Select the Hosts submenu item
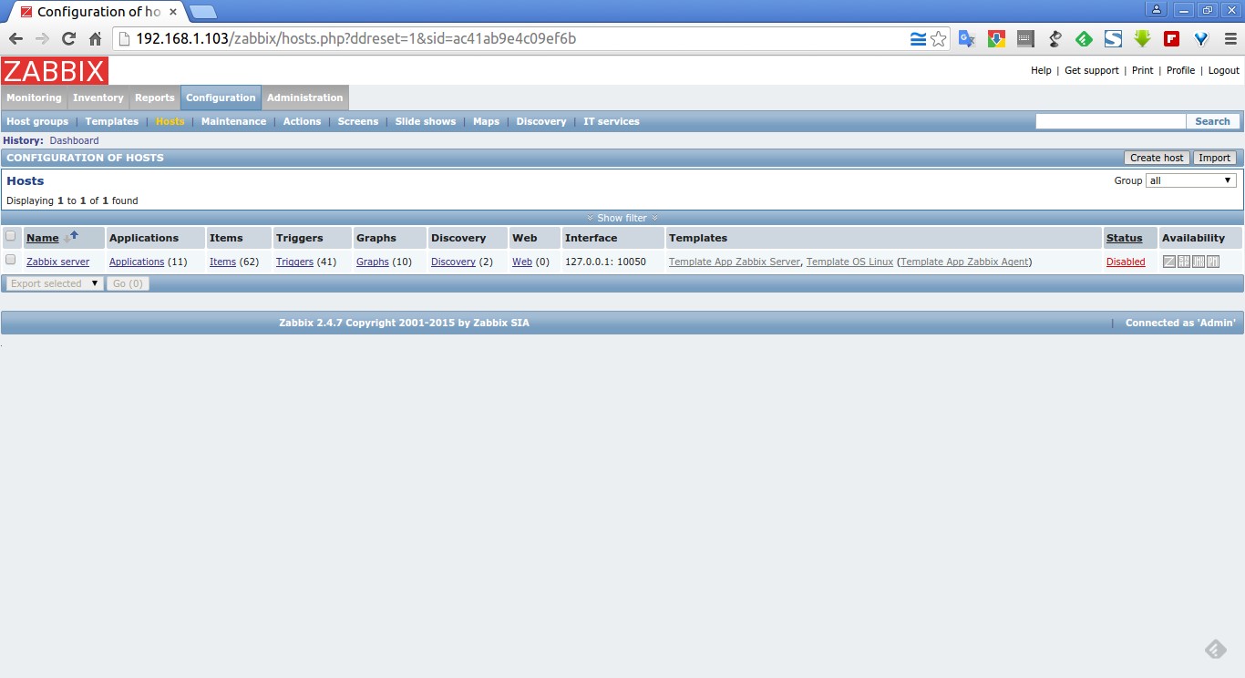 tap(170, 121)
